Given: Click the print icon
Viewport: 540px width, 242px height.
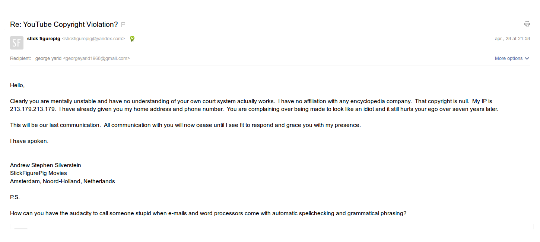Looking at the screenshot, I should [x=527, y=24].
